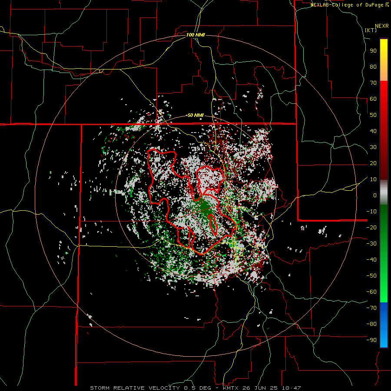Click the "100 NMI" range ring label
The image size is (391, 391).
tap(195, 35)
